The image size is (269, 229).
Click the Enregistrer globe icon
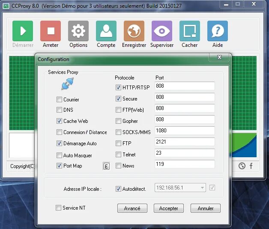[134, 31]
